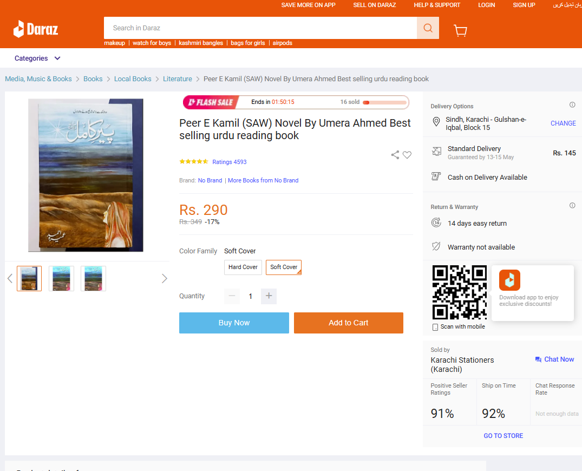This screenshot has height=471, width=582.
Task: Click the share icon
Action: (x=395, y=155)
